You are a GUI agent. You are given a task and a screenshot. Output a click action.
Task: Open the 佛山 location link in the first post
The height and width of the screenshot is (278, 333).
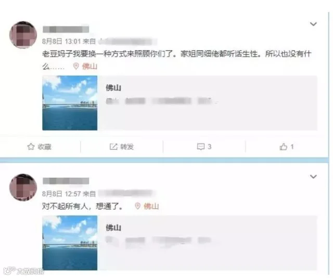click(x=89, y=67)
